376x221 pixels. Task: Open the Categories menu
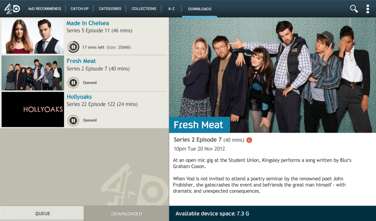point(110,8)
